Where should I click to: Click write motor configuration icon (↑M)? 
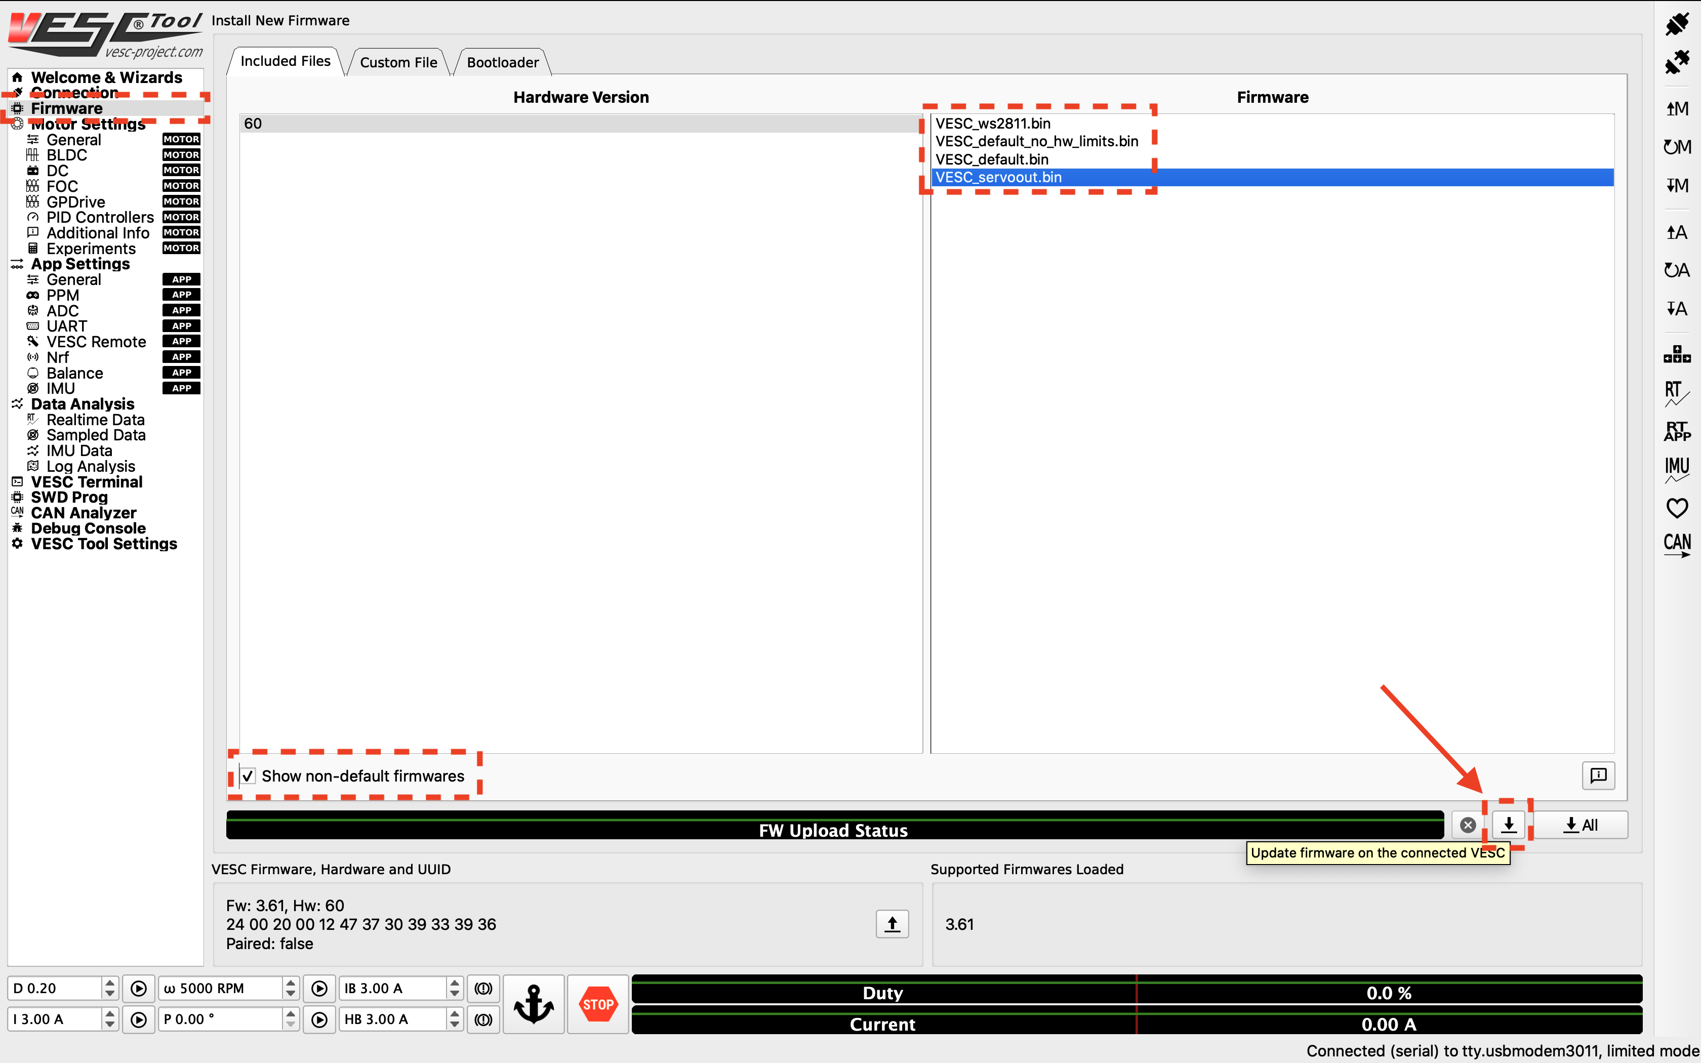click(x=1677, y=109)
